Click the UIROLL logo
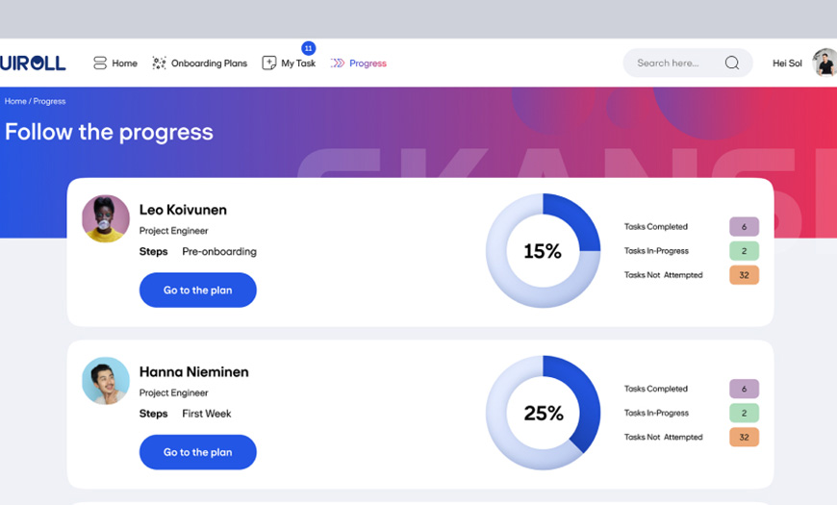 coord(33,63)
